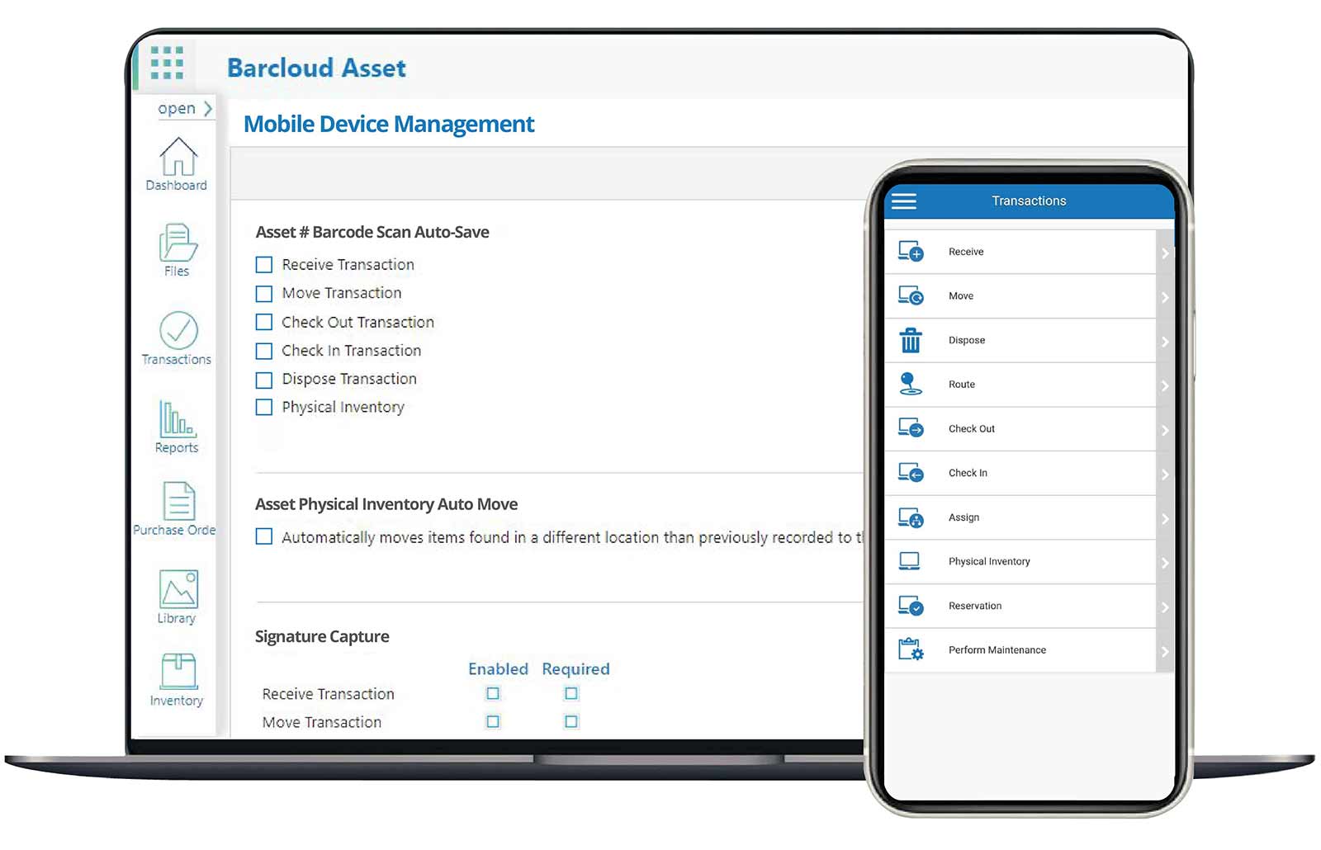Open the Physical Inventory row chevron on phone
This screenshot has width=1321, height=850.
click(1165, 563)
